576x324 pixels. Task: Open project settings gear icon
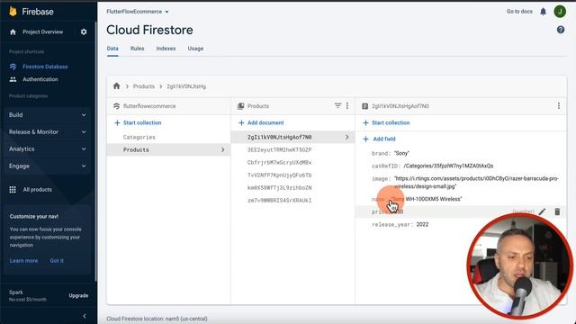tap(84, 32)
